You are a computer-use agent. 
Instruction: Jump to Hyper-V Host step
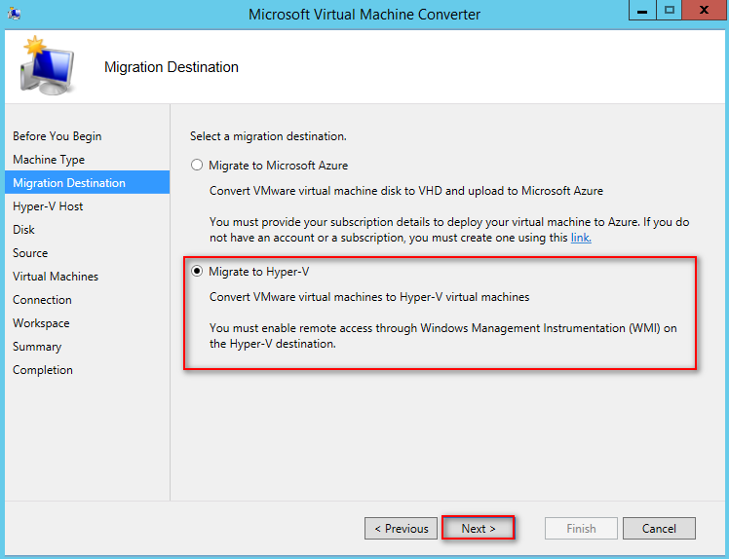48,206
